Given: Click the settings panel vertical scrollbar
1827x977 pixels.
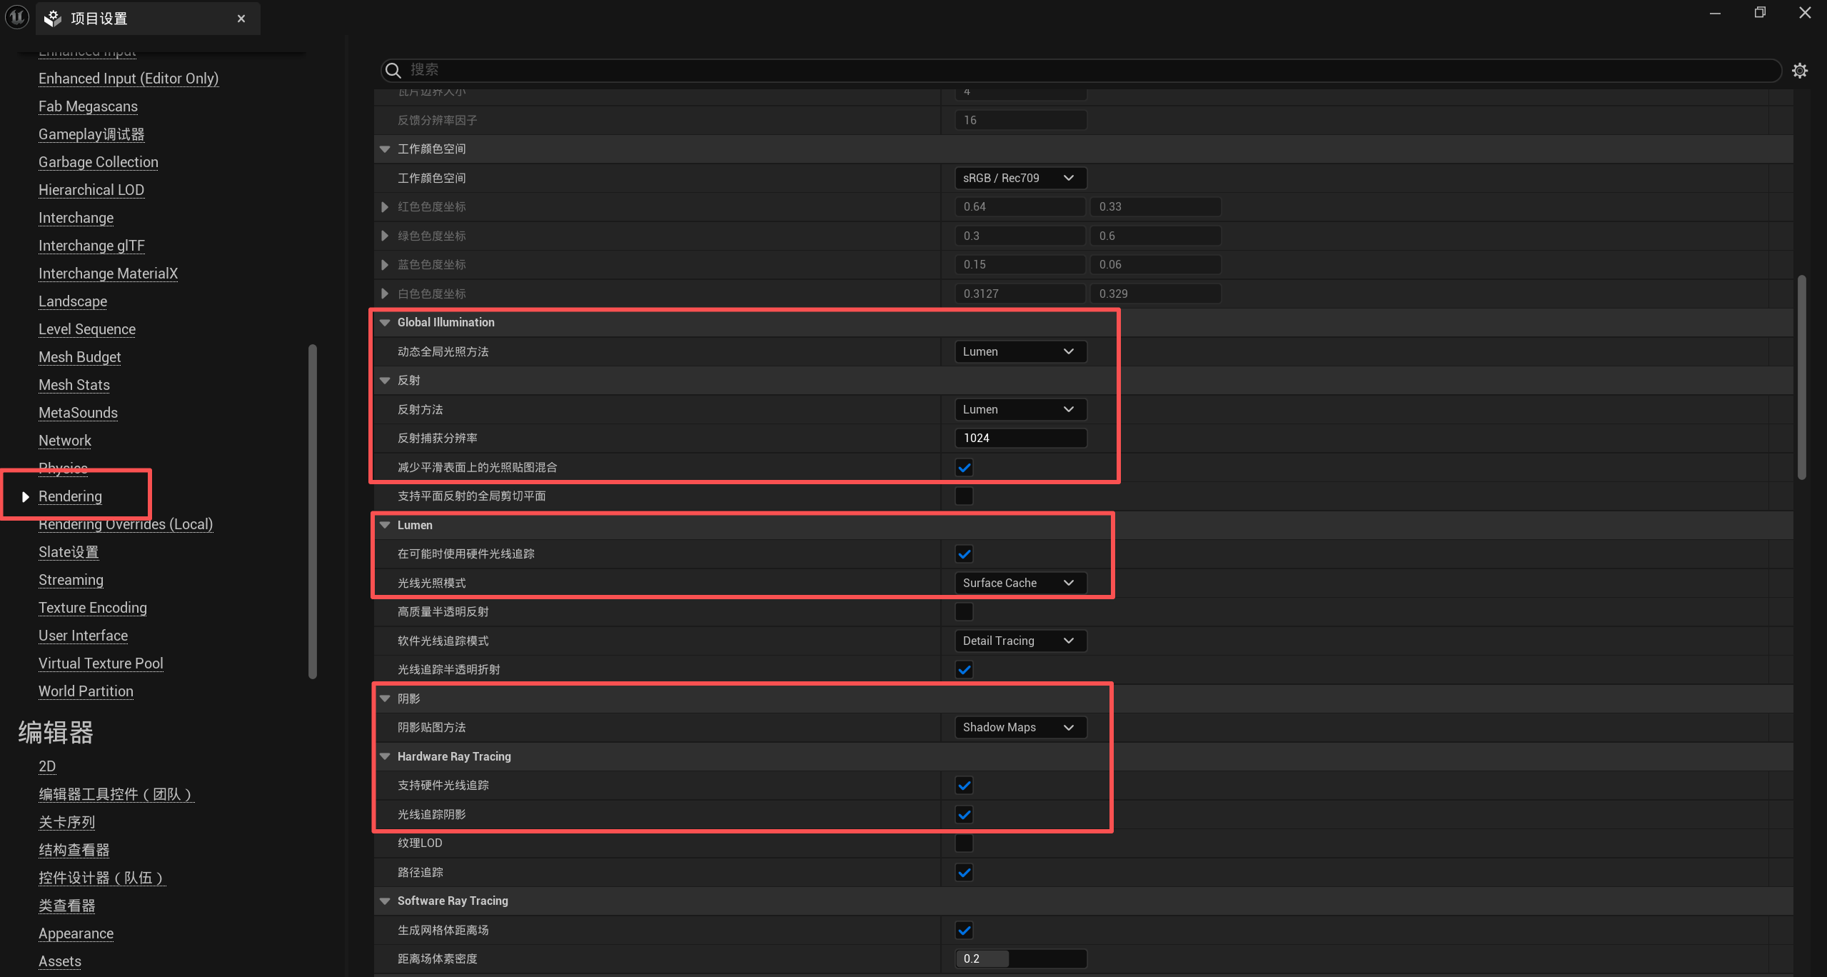Looking at the screenshot, I should click(1801, 377).
